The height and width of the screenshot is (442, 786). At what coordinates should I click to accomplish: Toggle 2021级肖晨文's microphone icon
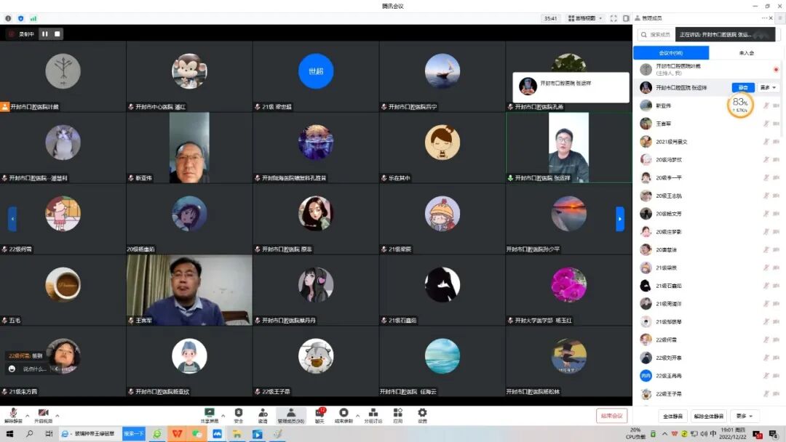(x=766, y=142)
